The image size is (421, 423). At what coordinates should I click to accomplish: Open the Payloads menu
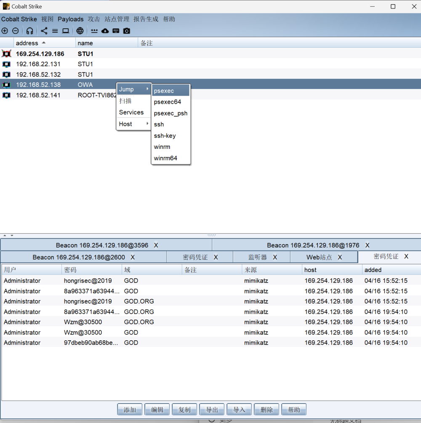[x=70, y=19]
